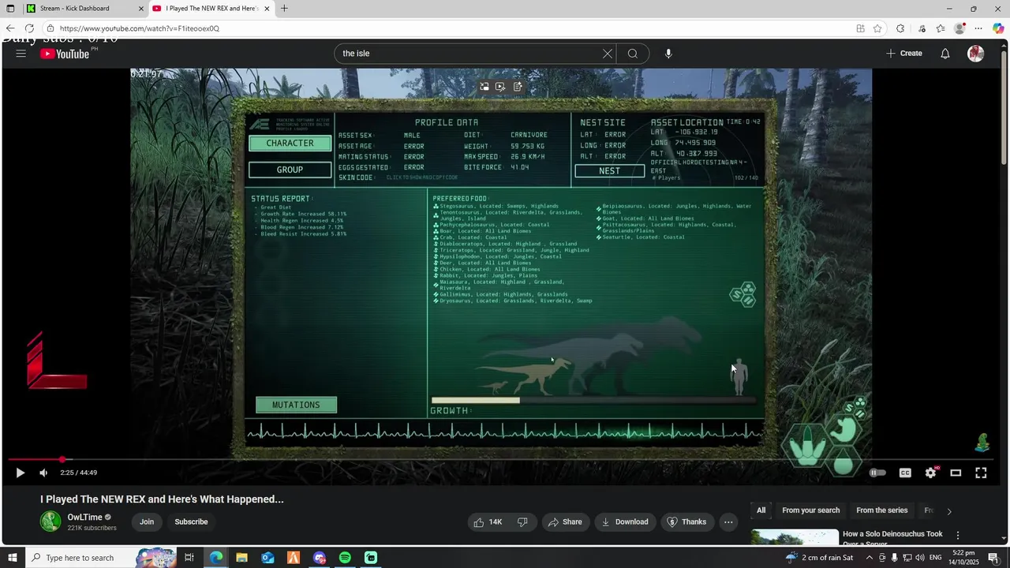Open Edge settings and more menu
The image size is (1010, 568).
point(978,28)
